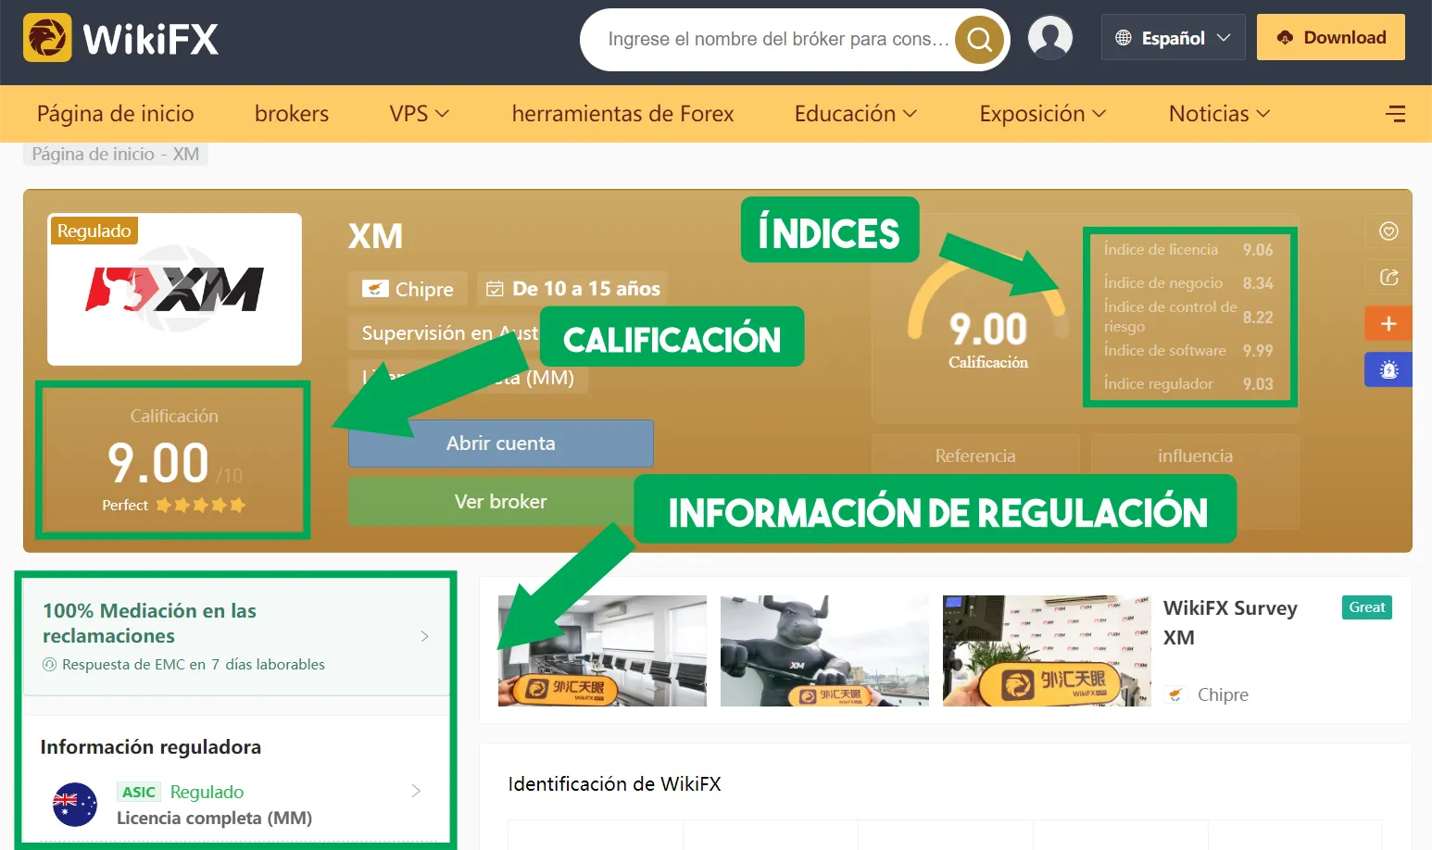The height and width of the screenshot is (850, 1432).
Task: Click the Regulado badge on logo
Action: click(x=94, y=231)
